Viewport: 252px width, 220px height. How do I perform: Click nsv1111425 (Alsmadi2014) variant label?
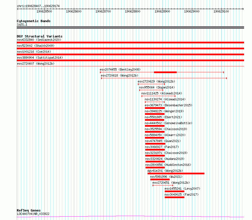point(162,93)
